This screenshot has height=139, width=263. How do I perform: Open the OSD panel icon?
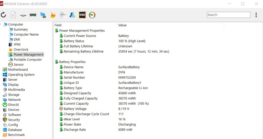point(82,15)
